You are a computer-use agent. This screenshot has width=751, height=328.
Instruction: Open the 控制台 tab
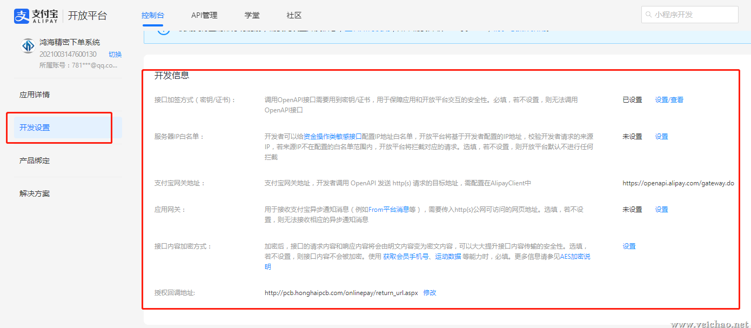153,15
